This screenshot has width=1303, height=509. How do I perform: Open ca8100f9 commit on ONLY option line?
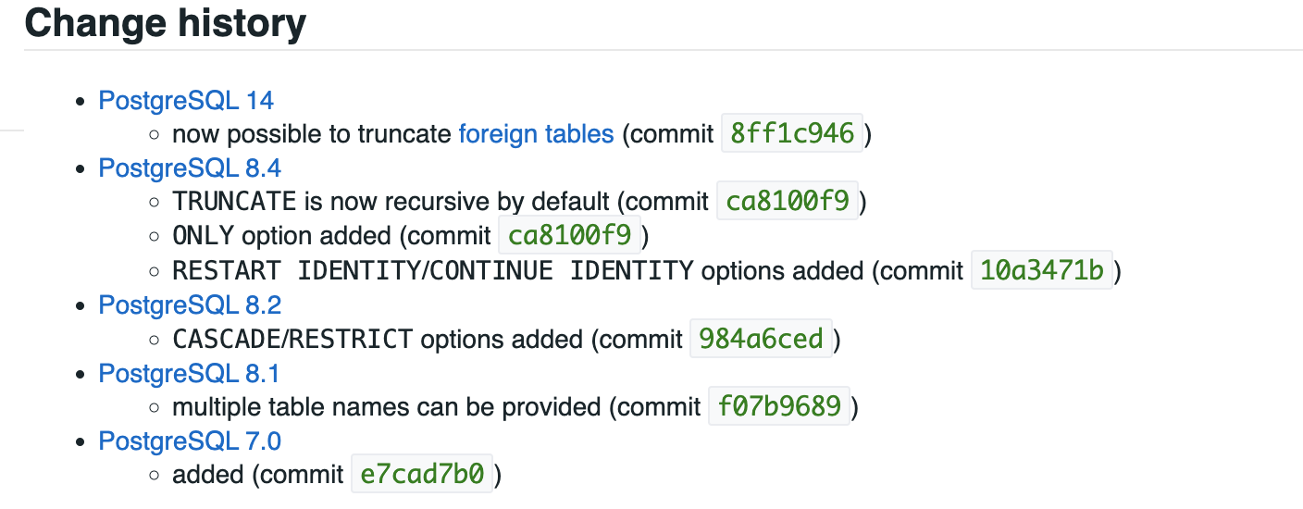coord(570,235)
